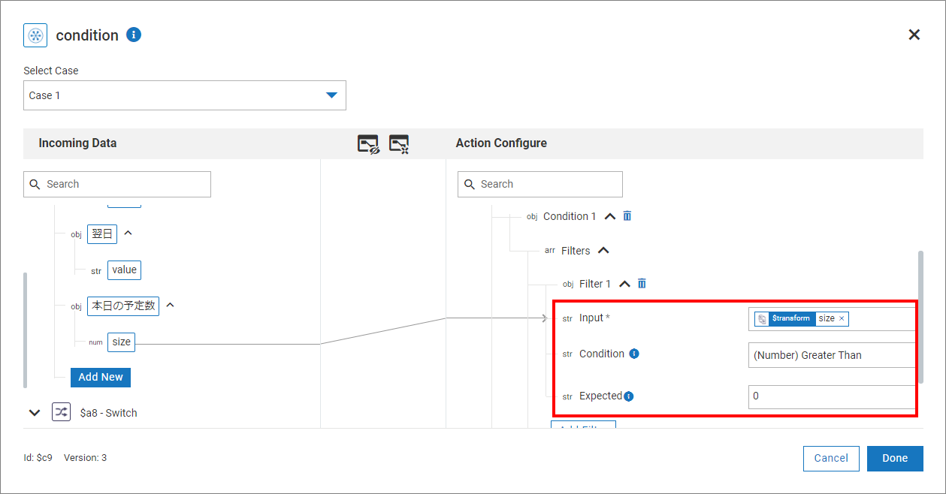Viewport: 946px width, 494px height.
Task: Collapse the 翌日 object node
Action: click(x=128, y=233)
